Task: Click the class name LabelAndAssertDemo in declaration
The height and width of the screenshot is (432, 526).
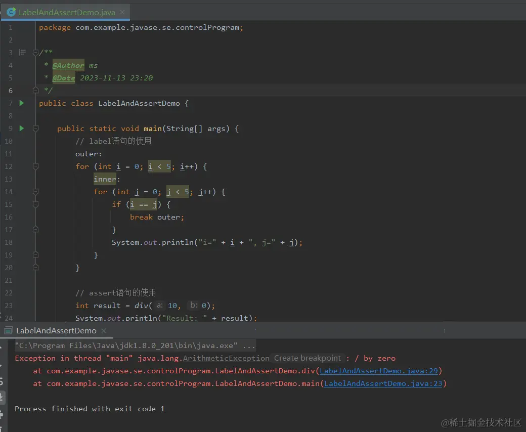Action: pos(139,103)
